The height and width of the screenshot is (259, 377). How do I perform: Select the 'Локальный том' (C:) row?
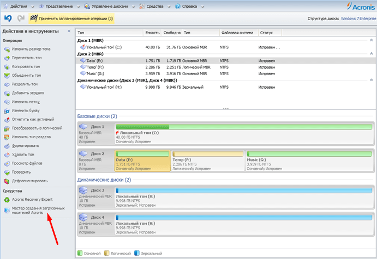coord(225,47)
